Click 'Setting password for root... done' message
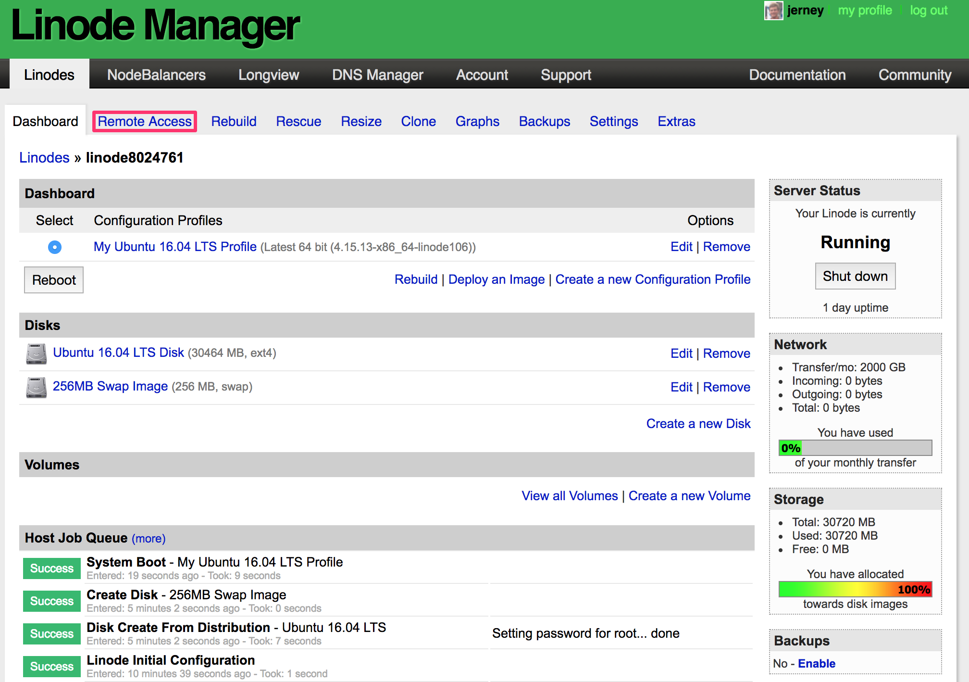This screenshot has width=969, height=682. tap(585, 633)
